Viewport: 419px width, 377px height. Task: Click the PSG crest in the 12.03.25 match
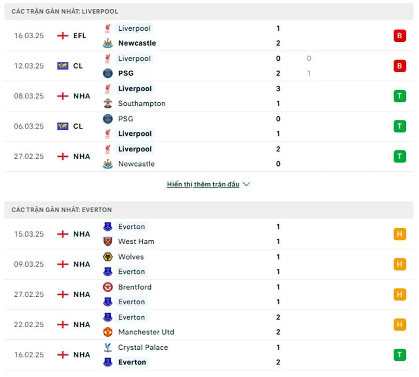pos(108,73)
